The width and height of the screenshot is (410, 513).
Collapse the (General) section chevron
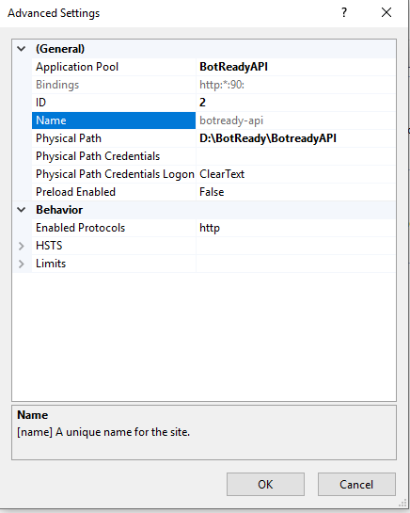coord(22,49)
